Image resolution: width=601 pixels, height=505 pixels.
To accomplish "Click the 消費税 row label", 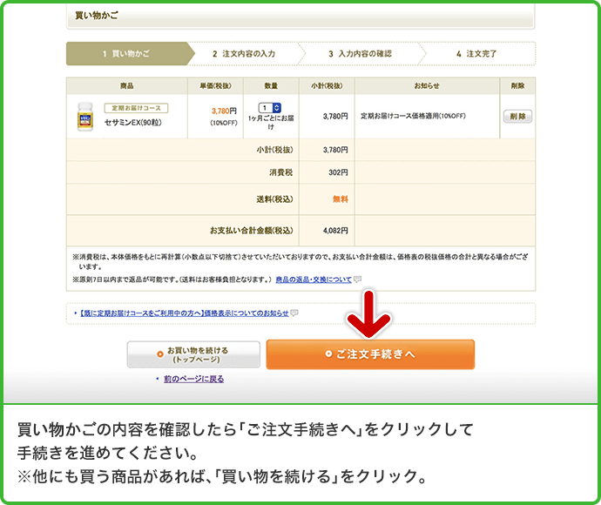I will pos(281,172).
